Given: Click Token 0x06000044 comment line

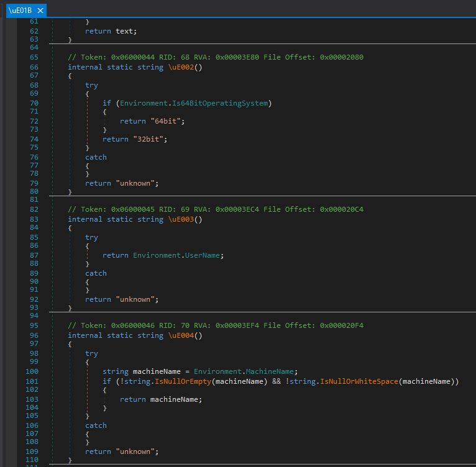Looking at the screenshot, I should 216,57.
